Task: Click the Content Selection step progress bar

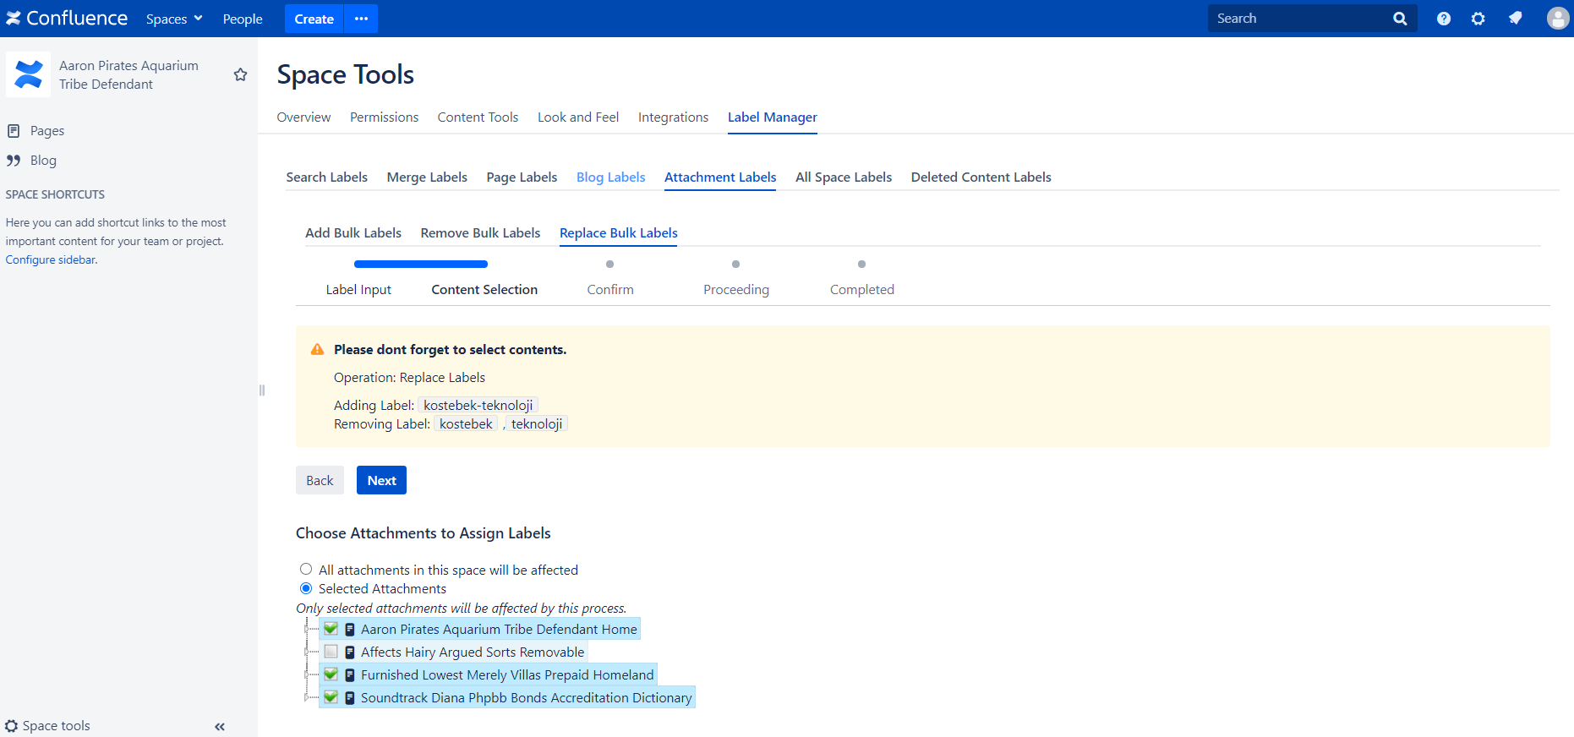Action: click(x=421, y=264)
